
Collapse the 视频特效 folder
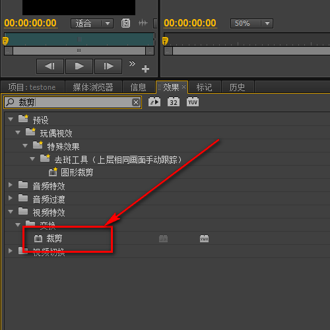point(11,212)
